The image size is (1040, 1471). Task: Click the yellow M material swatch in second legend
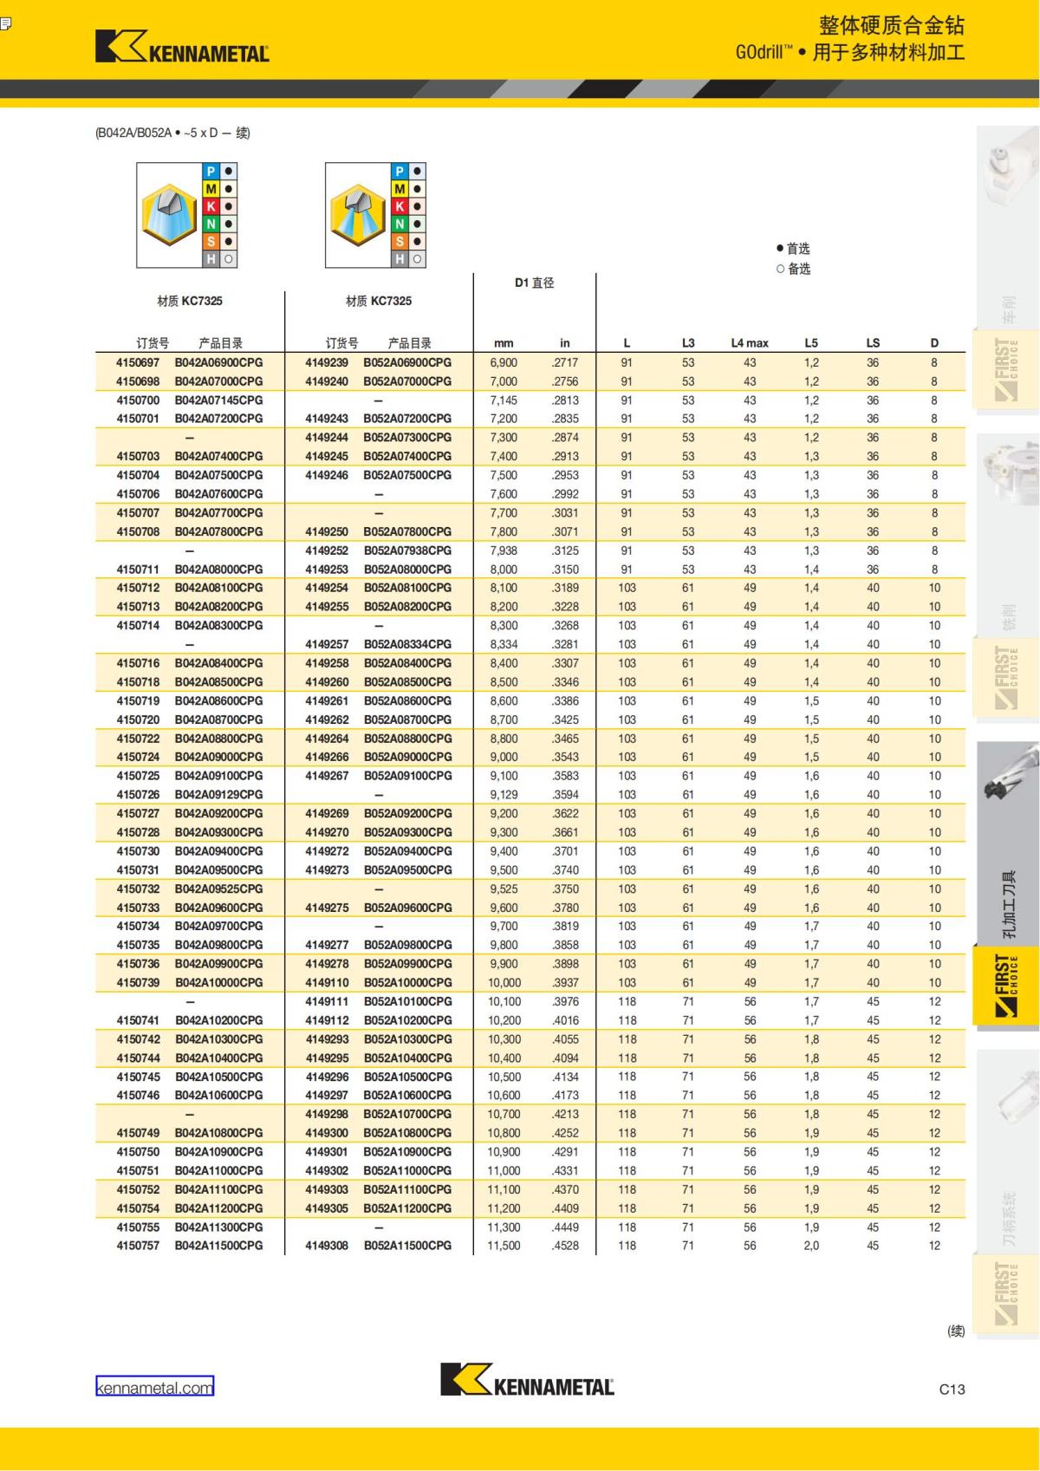pos(400,189)
